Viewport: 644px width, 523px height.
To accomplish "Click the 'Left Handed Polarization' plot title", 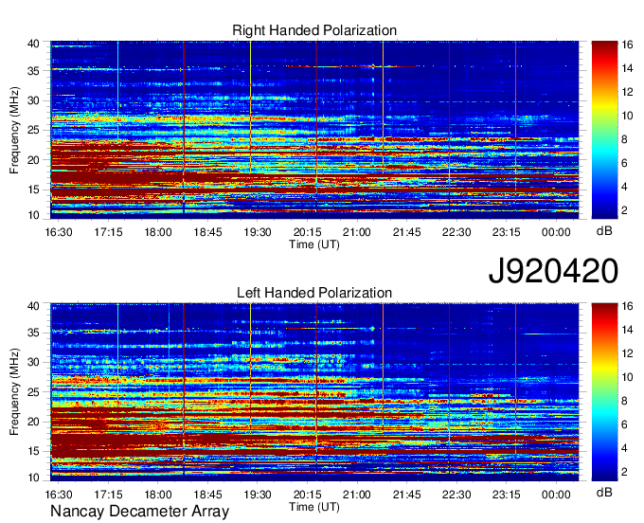I will pyautogui.click(x=314, y=293).
